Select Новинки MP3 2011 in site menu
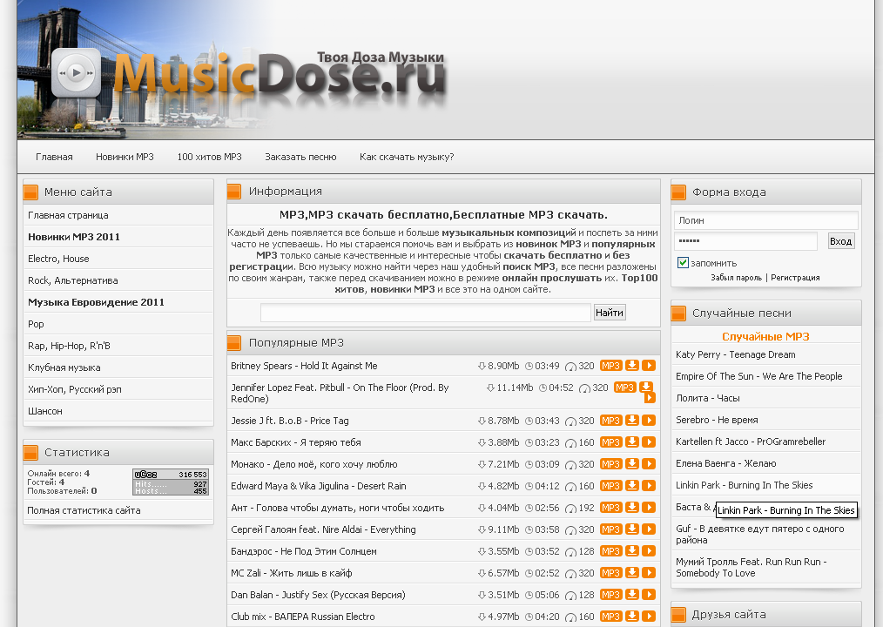Viewport: 883px width, 627px height. [x=74, y=237]
